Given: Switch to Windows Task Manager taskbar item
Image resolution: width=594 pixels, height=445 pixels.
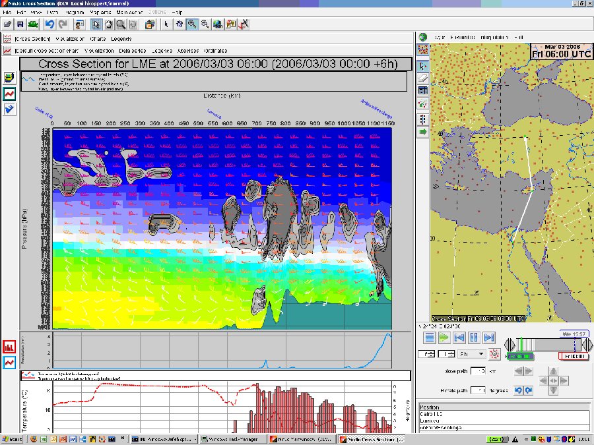Looking at the screenshot, I should 232,439.
